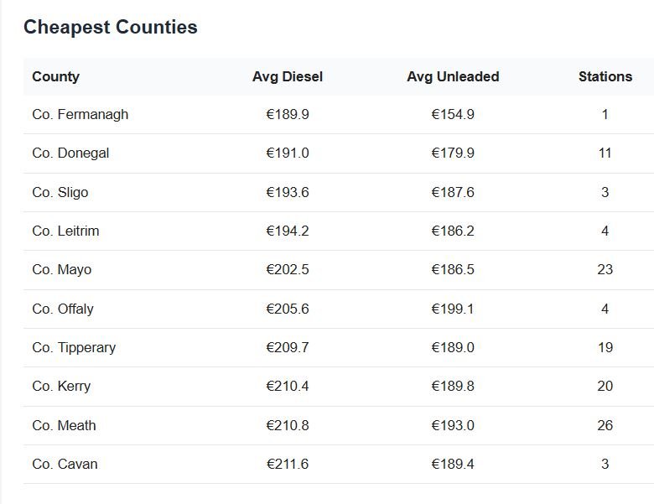Click the €189.9 diesel price for Fermanagh
This screenshot has height=504, width=654.
click(288, 114)
